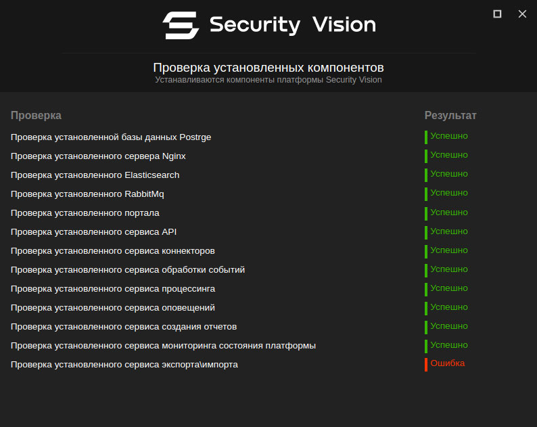The width and height of the screenshot is (537, 427).
Task: Select the сервиса API check row
Action: tap(93, 232)
